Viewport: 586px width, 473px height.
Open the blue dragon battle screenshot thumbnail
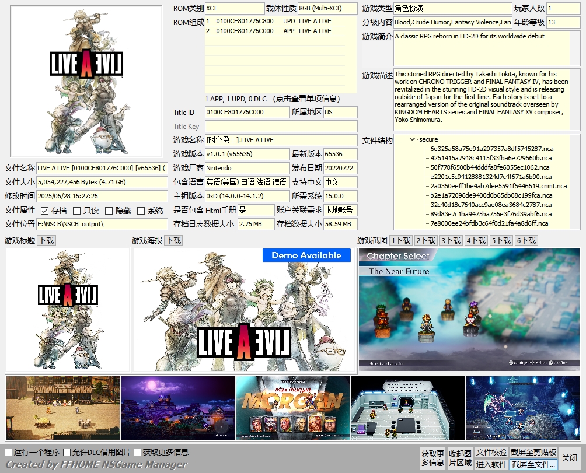pyautogui.click(x=523, y=408)
